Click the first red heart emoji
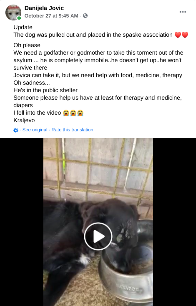Screen dimensions: 196x306 tap(178, 35)
